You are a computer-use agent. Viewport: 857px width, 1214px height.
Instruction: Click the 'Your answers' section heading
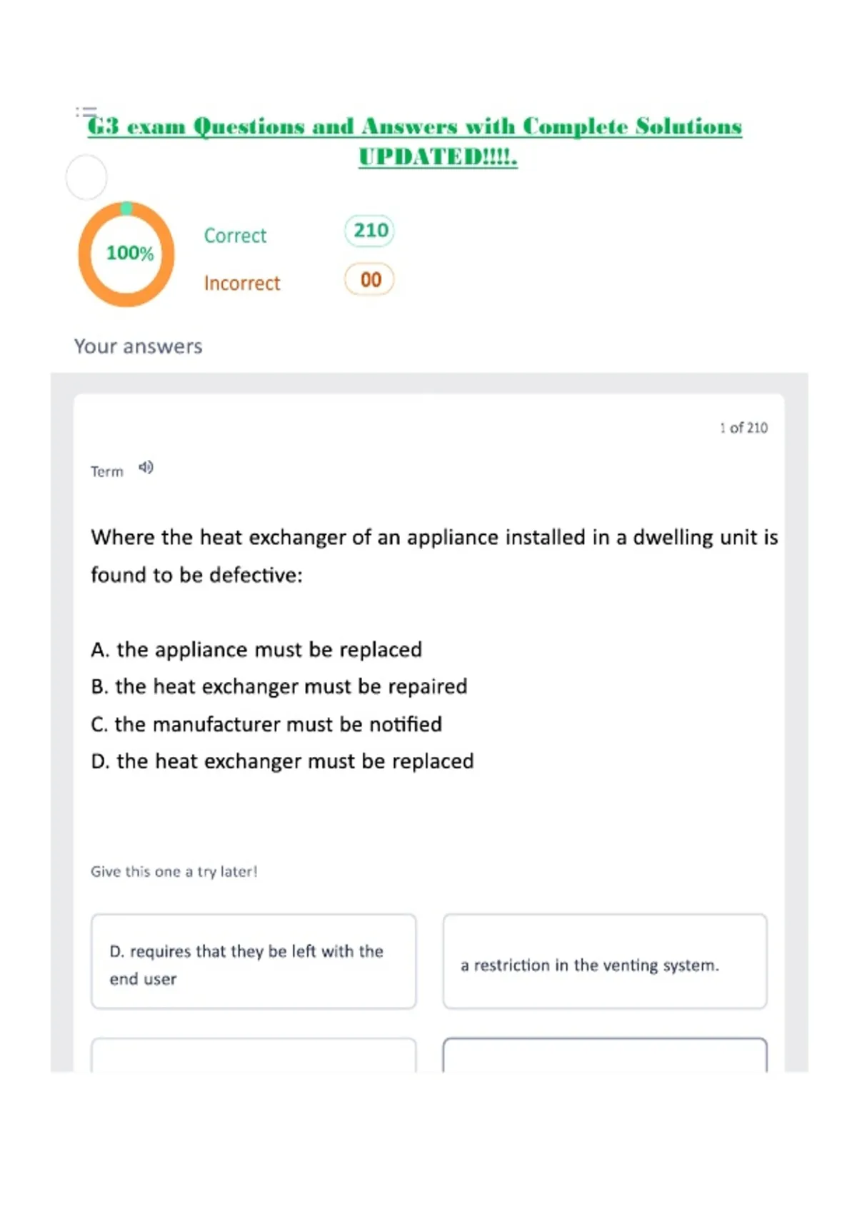[x=139, y=346]
